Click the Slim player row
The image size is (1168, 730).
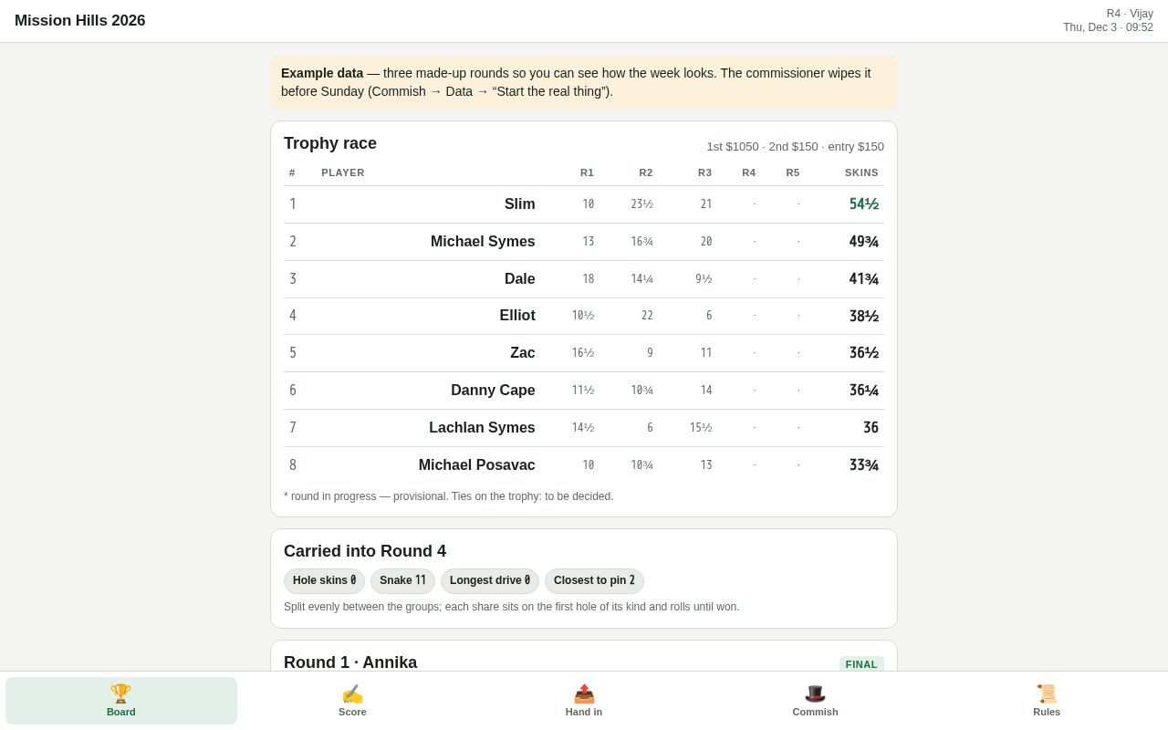(584, 204)
